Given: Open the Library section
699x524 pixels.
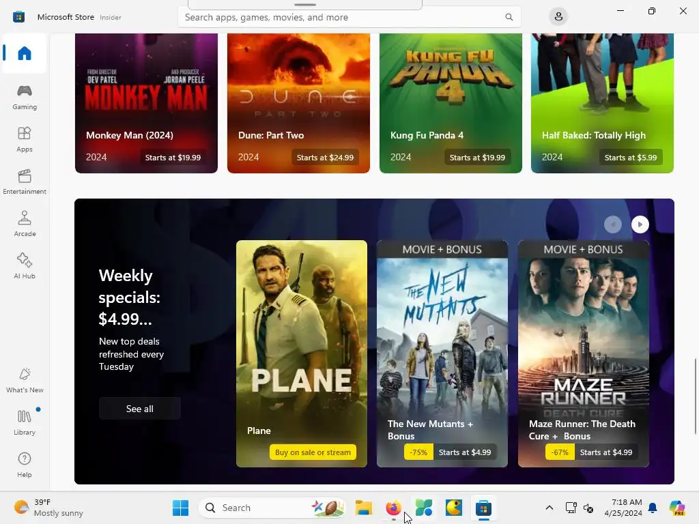Looking at the screenshot, I should (x=25, y=423).
